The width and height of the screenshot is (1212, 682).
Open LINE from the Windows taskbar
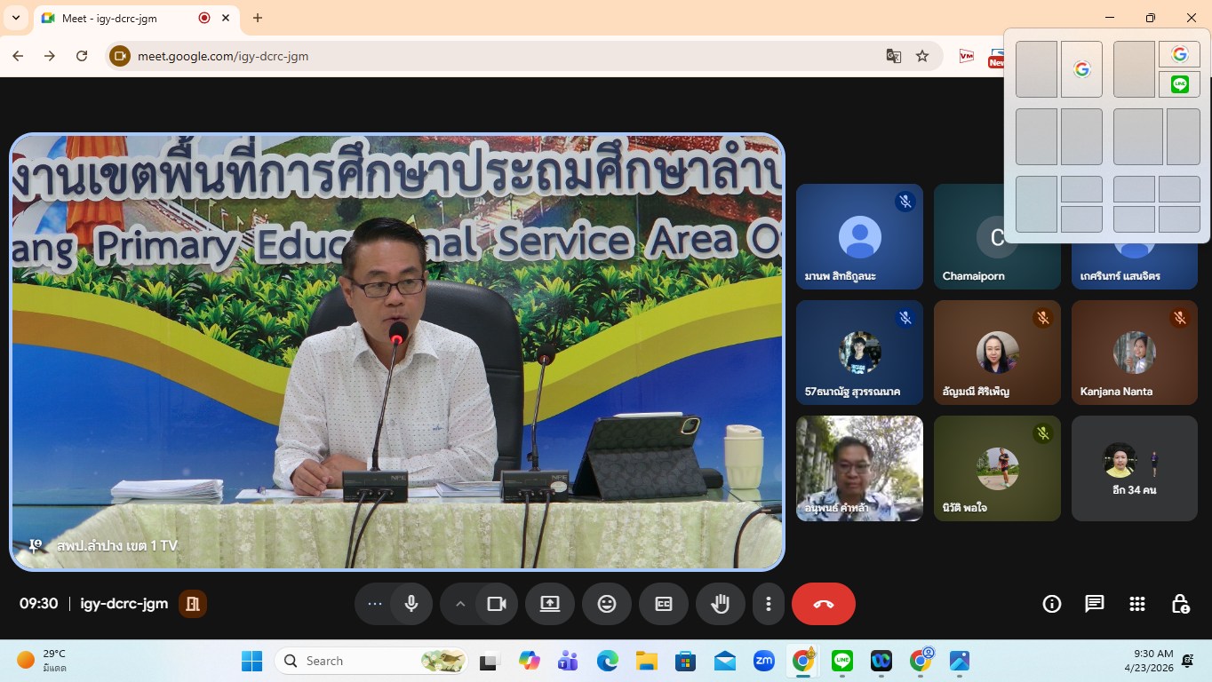[x=842, y=661]
